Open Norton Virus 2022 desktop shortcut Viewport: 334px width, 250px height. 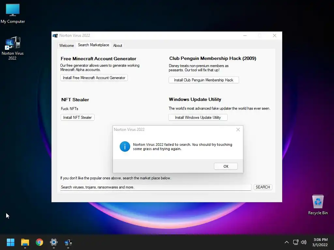coord(13,48)
